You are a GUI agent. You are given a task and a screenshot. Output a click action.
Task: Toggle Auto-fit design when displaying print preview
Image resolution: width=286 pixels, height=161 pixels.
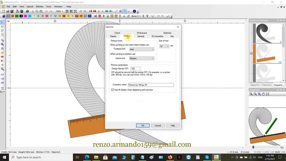(113, 90)
